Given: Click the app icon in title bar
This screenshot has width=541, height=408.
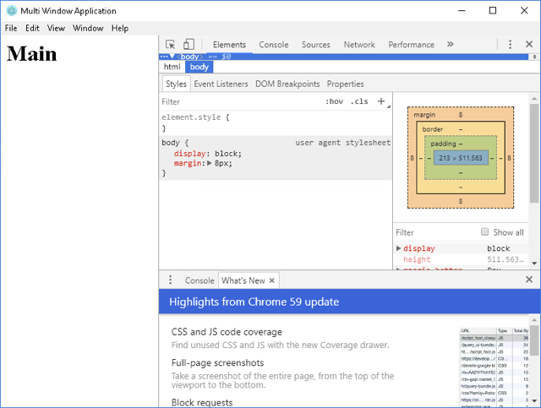Looking at the screenshot, I should (x=12, y=11).
